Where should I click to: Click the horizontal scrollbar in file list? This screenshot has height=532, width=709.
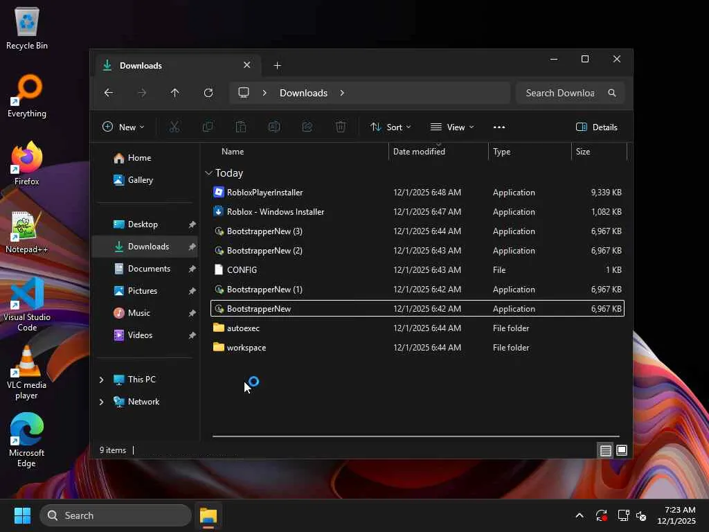415,436
